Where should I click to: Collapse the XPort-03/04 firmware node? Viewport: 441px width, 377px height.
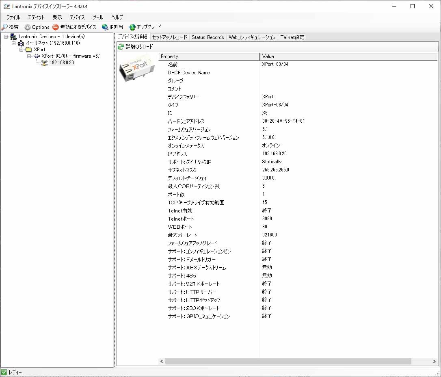tap(29, 56)
